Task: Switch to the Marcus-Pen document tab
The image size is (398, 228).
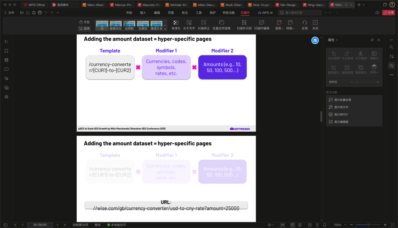Action: [121, 5]
